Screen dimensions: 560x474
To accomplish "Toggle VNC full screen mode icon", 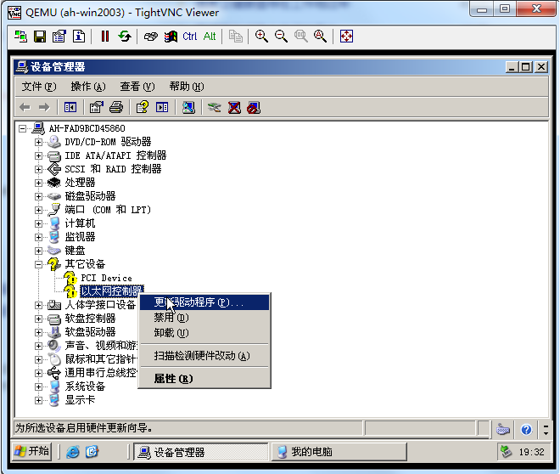I will (346, 37).
